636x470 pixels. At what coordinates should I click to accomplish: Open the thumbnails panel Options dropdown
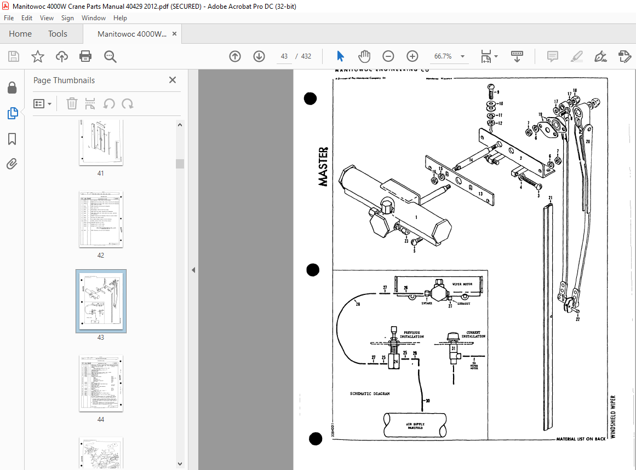click(x=43, y=104)
